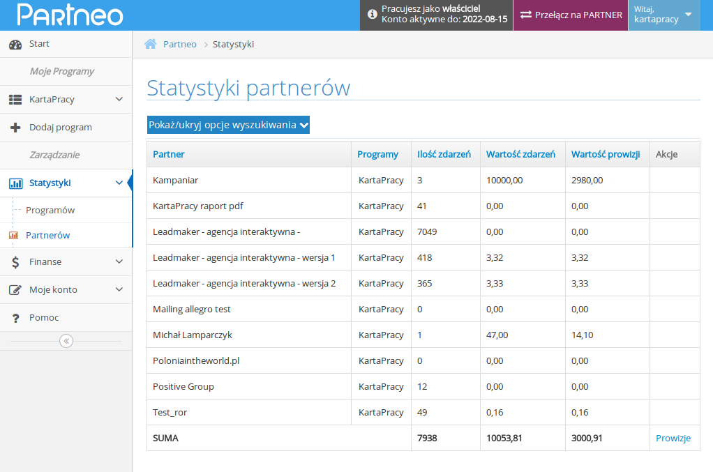Click the Statystyki breadcrumb text

233,44
